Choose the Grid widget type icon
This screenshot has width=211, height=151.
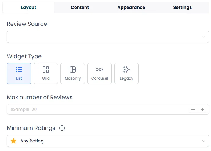[x=46, y=70]
